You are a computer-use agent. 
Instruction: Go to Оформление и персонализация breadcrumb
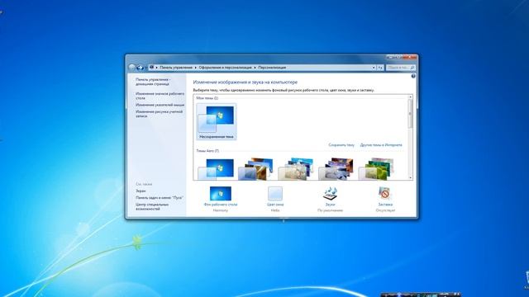pyautogui.click(x=225, y=68)
